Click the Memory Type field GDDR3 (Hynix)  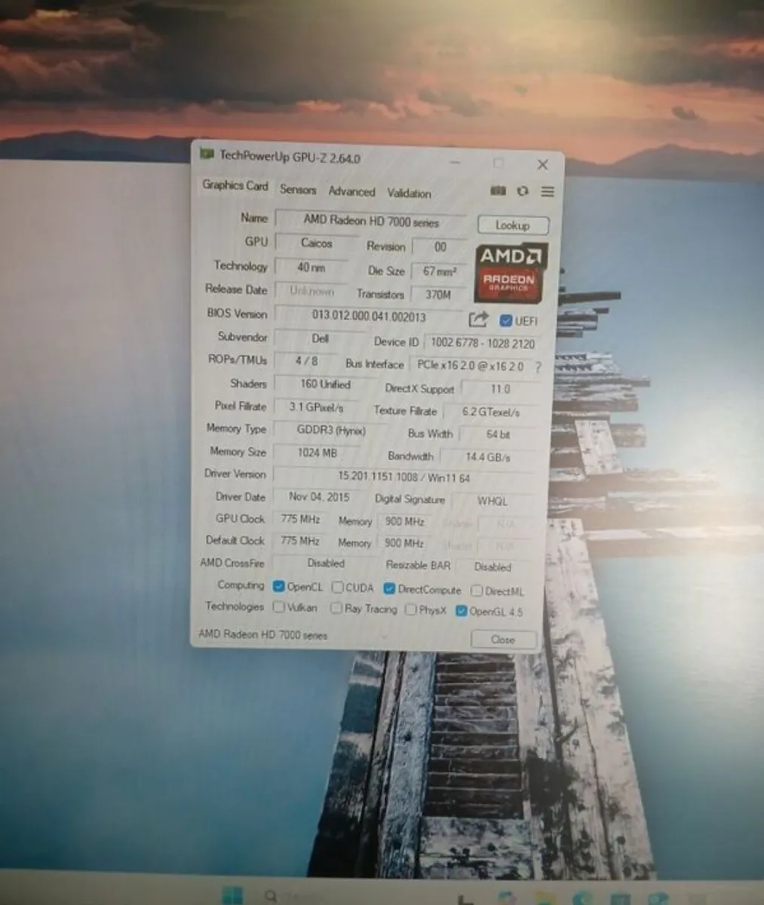(x=330, y=431)
